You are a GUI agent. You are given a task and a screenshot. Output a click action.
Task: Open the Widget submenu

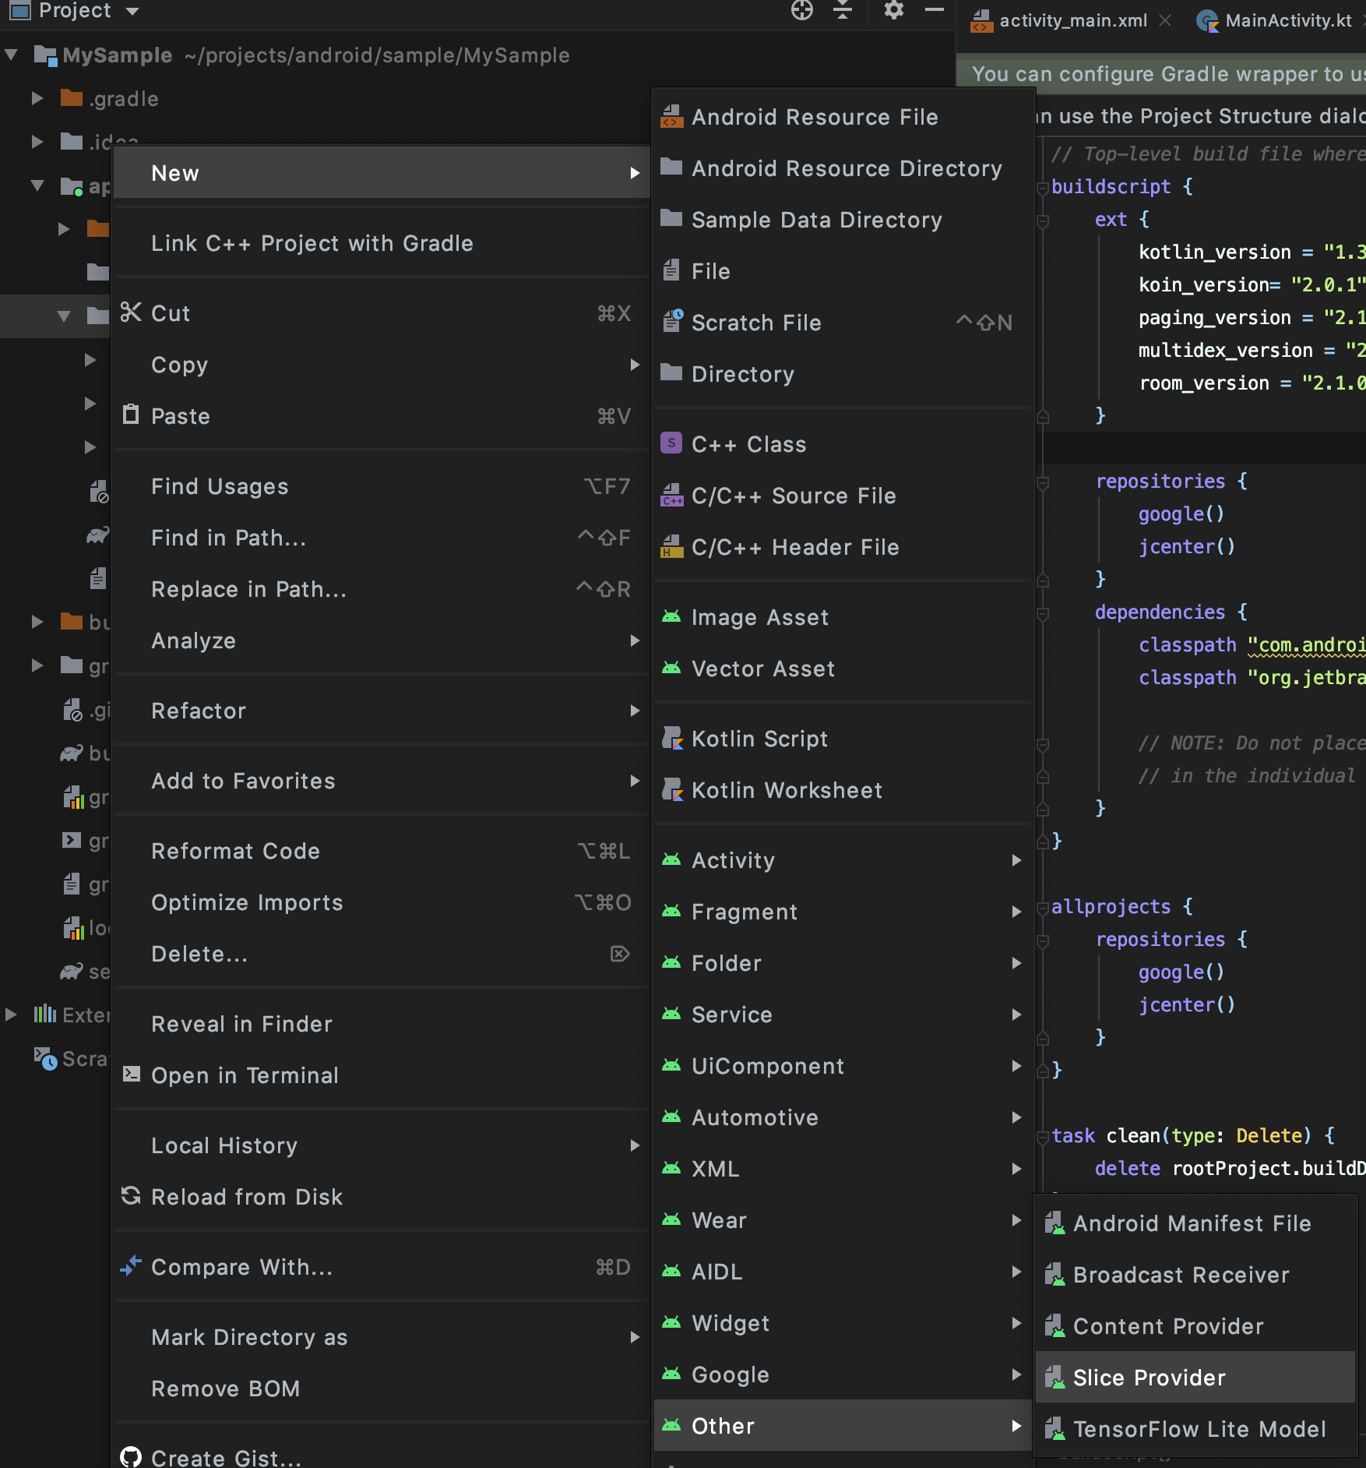(x=843, y=1323)
